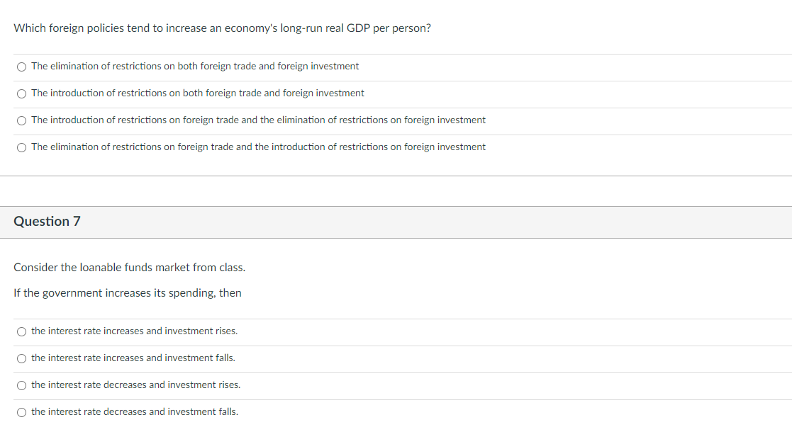Click answer text starting 'The elimination of restrictions on foreign trade and'
Image resolution: width=792 pixels, height=439 pixels.
click(x=258, y=147)
